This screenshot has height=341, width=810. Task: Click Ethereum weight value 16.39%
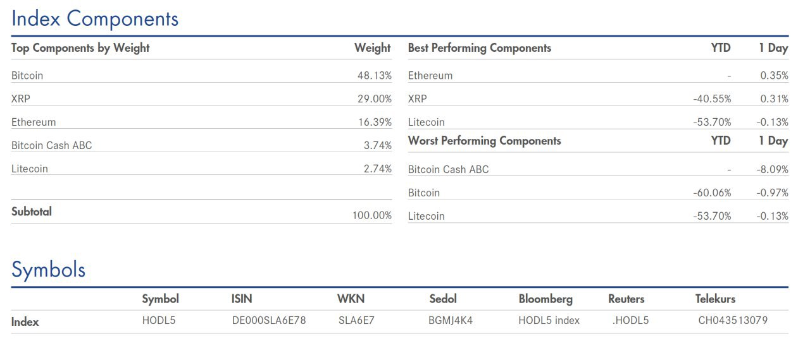click(375, 123)
